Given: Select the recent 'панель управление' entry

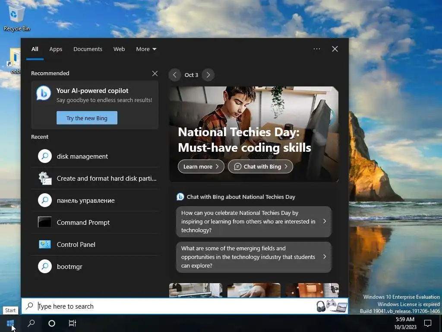Looking at the screenshot, I should pyautogui.click(x=95, y=200).
